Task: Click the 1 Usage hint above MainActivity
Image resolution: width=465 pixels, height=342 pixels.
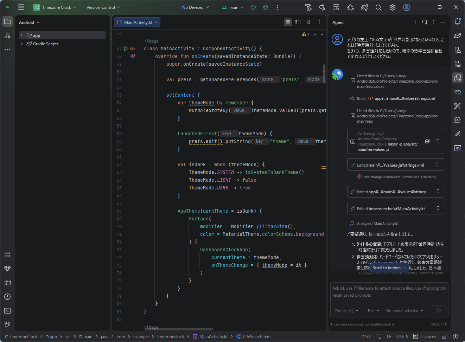Action: [x=151, y=41]
